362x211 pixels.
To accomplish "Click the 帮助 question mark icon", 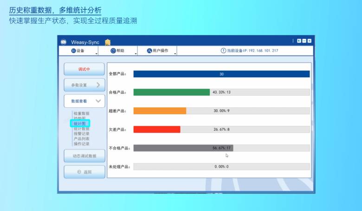I will point(113,51).
